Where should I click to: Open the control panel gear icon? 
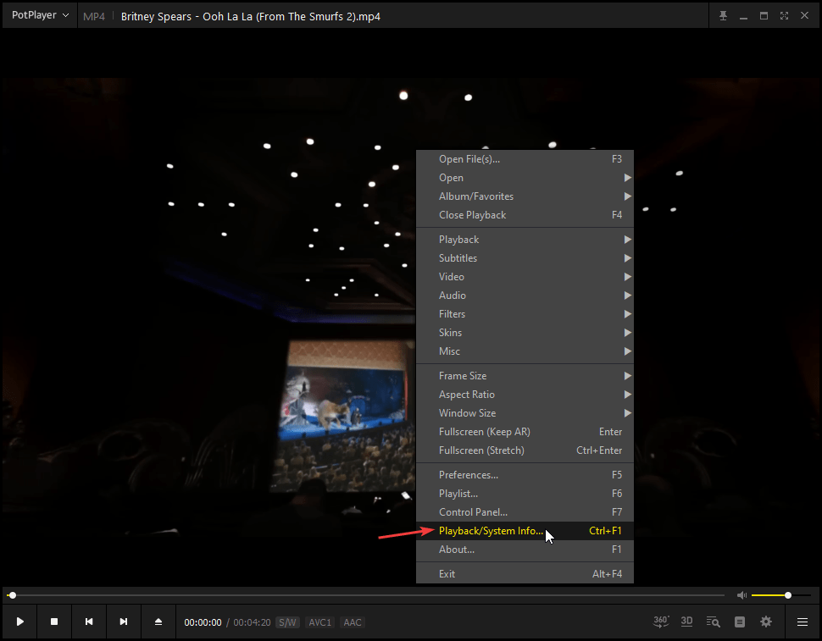click(766, 622)
